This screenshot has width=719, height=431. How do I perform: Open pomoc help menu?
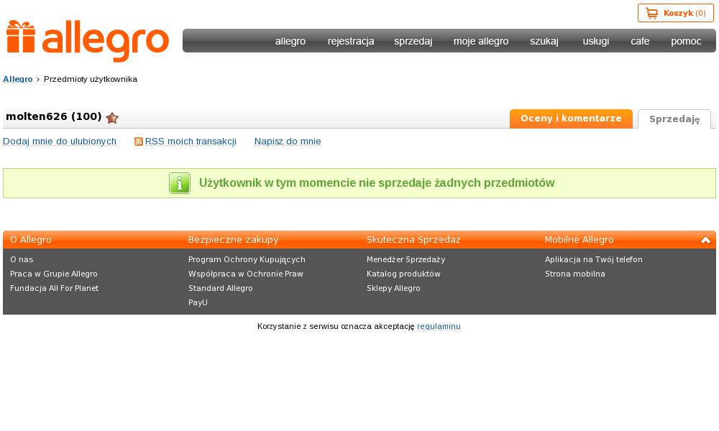point(686,41)
